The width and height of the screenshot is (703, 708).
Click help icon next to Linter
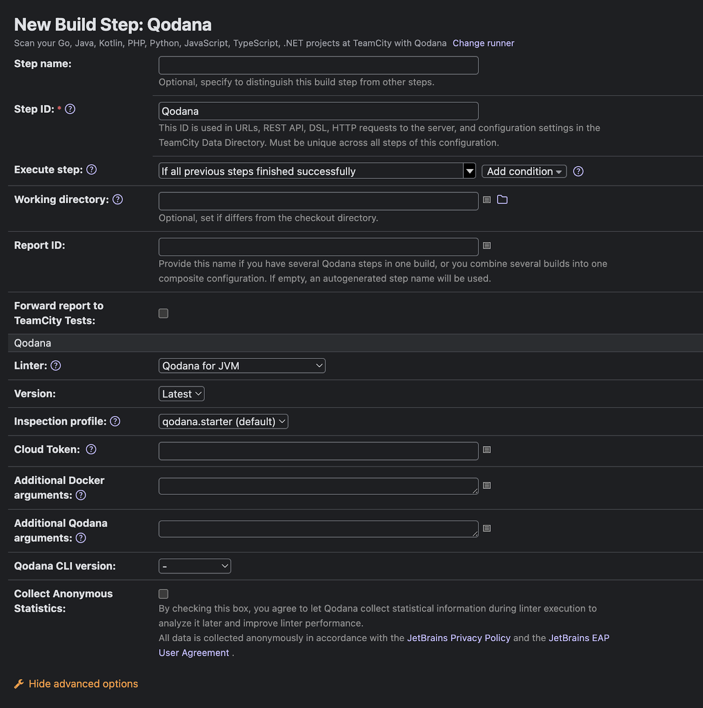(x=56, y=366)
